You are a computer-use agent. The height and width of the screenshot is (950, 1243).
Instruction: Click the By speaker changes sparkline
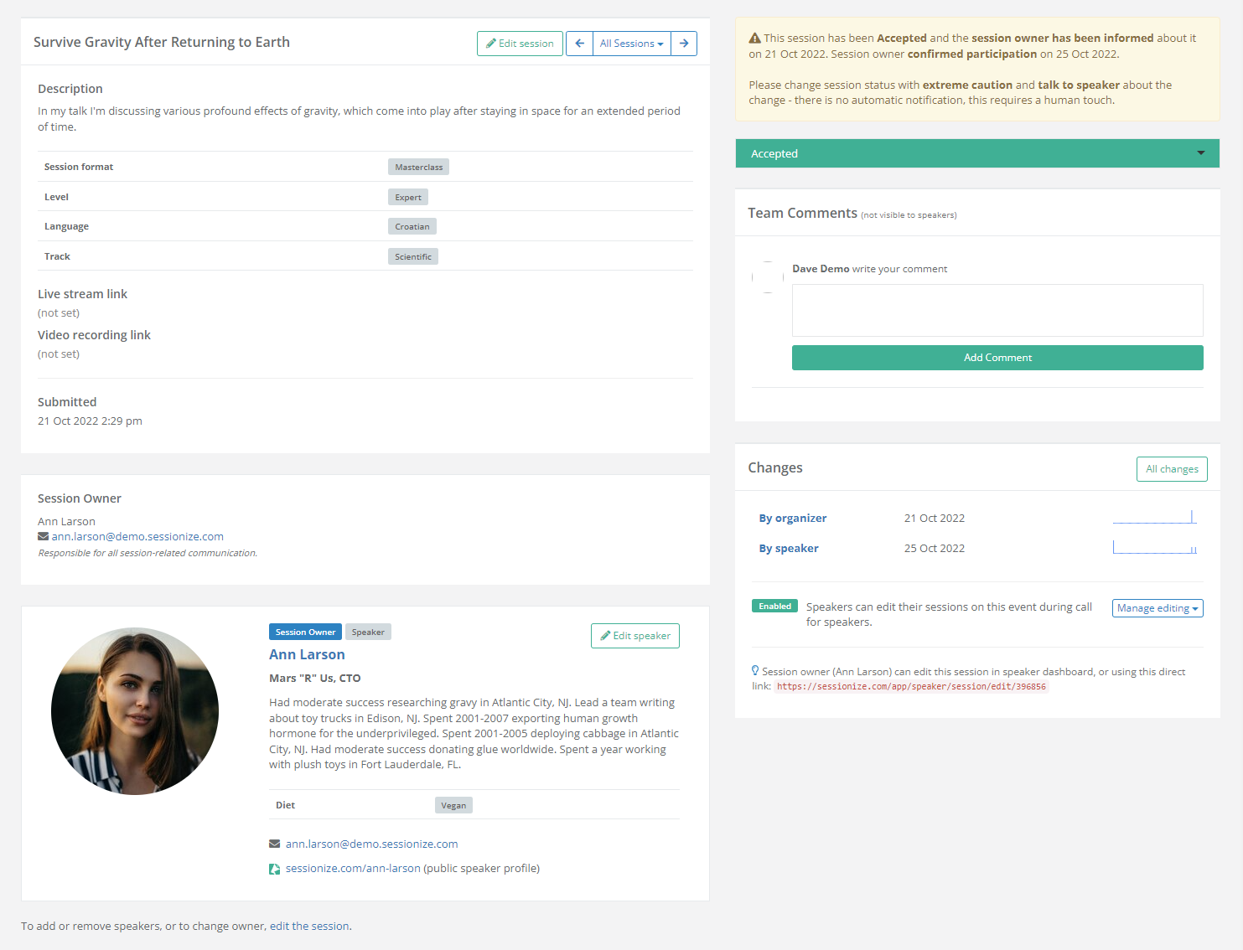[x=1154, y=548]
